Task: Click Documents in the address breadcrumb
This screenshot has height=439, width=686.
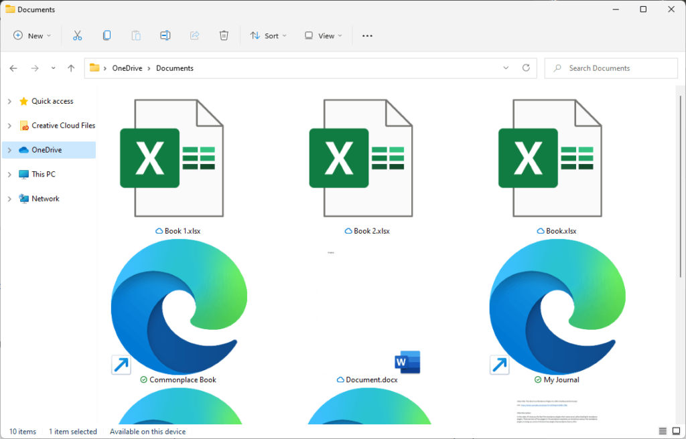Action: click(x=175, y=68)
